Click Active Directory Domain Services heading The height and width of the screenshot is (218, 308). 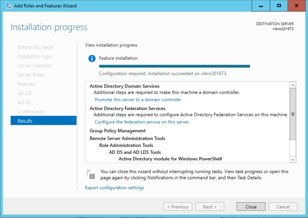(124, 86)
